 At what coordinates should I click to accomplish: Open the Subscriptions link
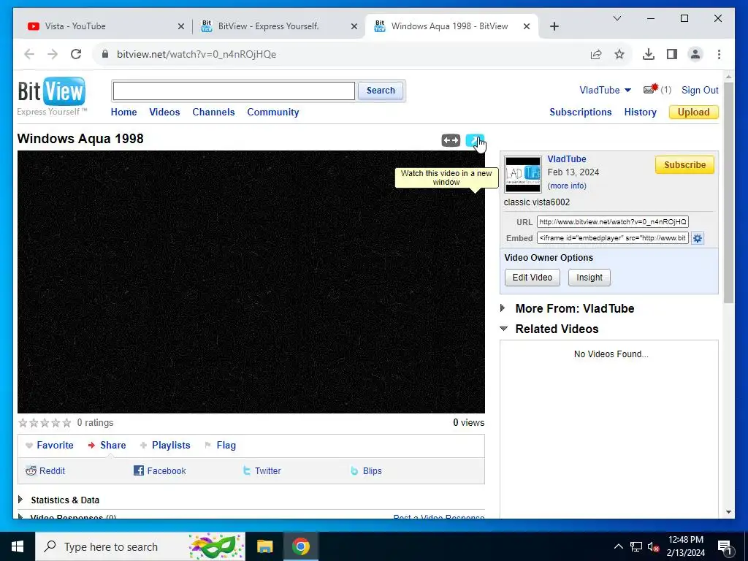coord(581,112)
